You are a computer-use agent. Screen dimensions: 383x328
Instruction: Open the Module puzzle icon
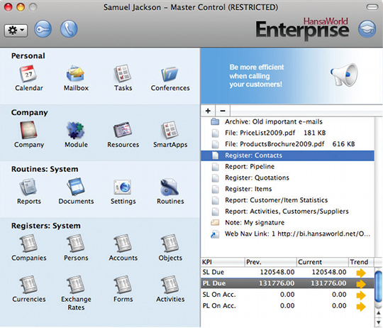(x=76, y=130)
